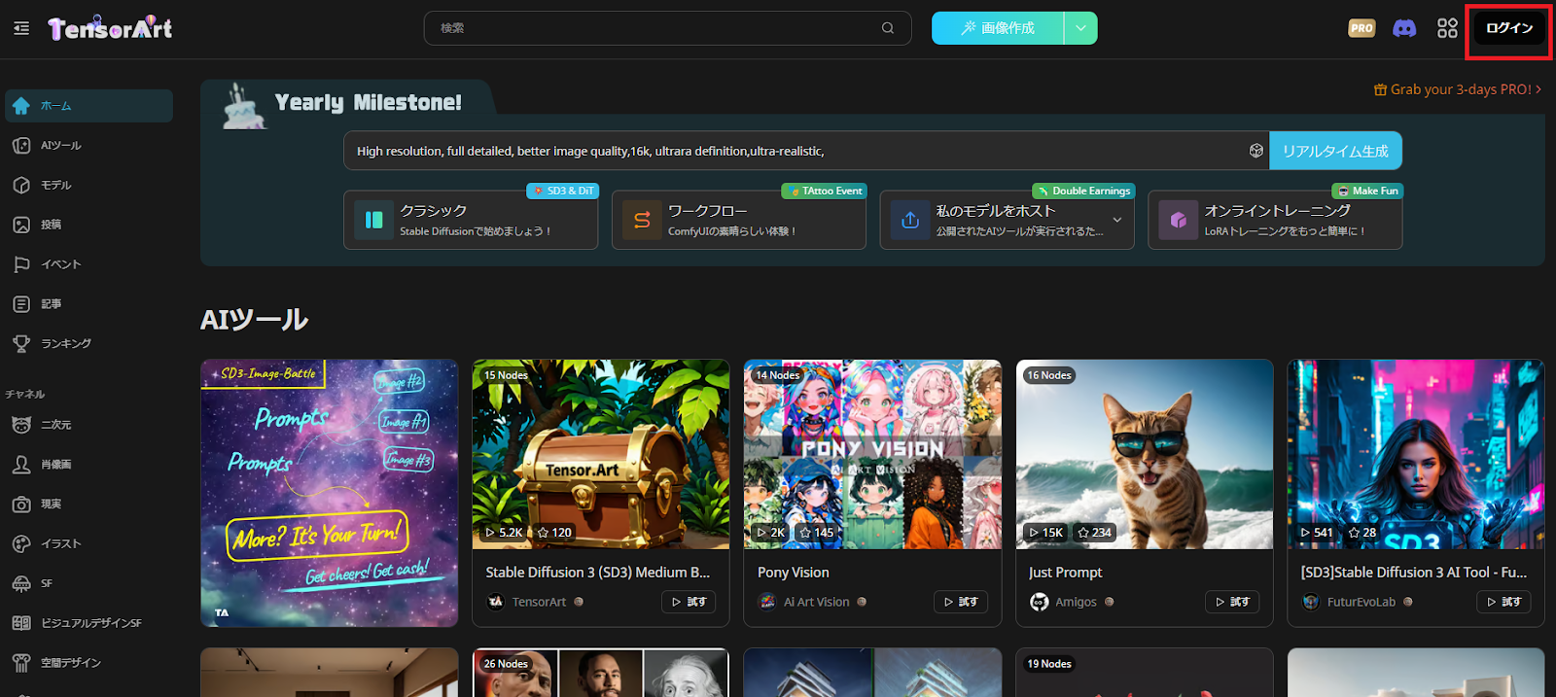Screen dimensions: 1556x697
Task: Click the 私のモデルをホスト upload icon
Action: click(x=910, y=221)
